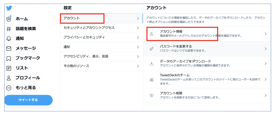Screen dimensions: 275x116
Task: Click the home icon beside ホーム
Action: 9,18
